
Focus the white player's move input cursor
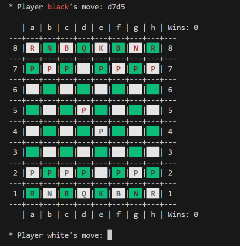(110, 235)
